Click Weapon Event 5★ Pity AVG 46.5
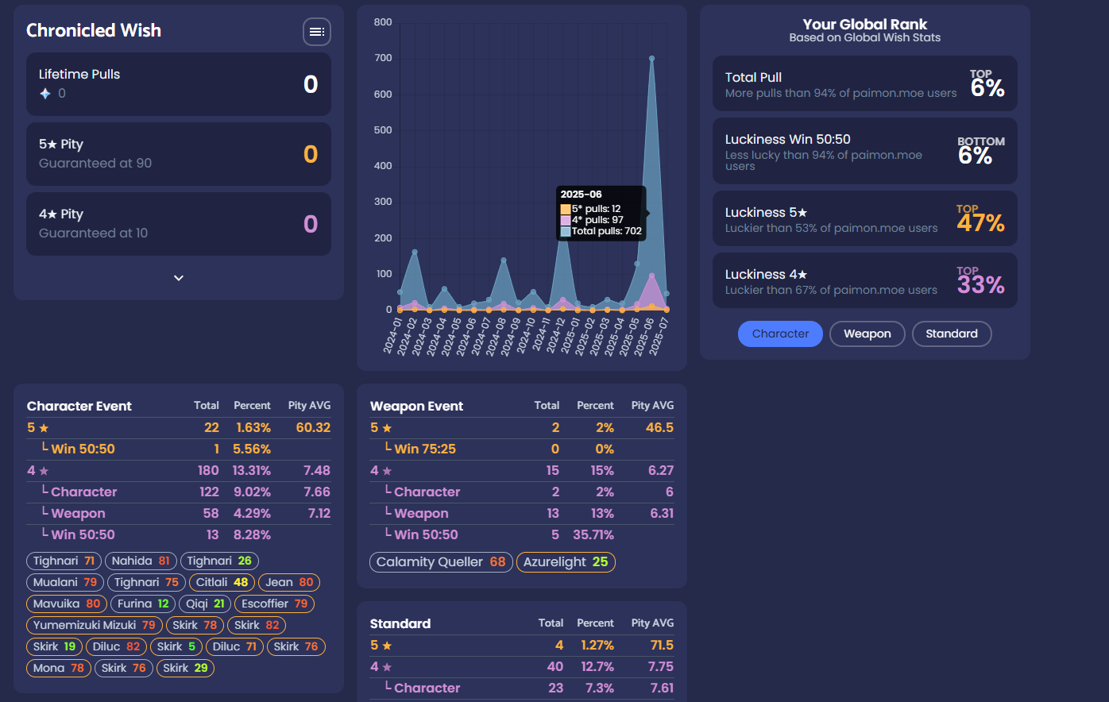1109x702 pixels. (659, 427)
